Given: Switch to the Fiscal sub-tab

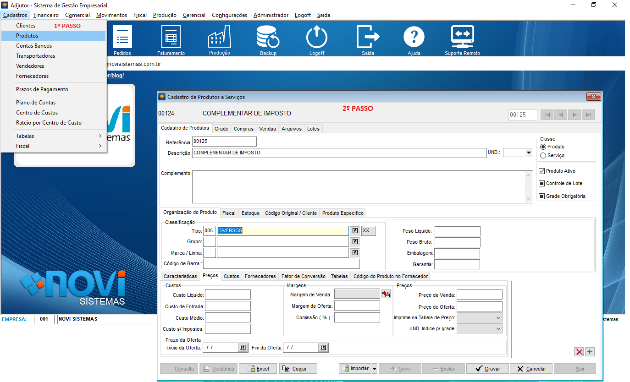Looking at the screenshot, I should click(229, 213).
